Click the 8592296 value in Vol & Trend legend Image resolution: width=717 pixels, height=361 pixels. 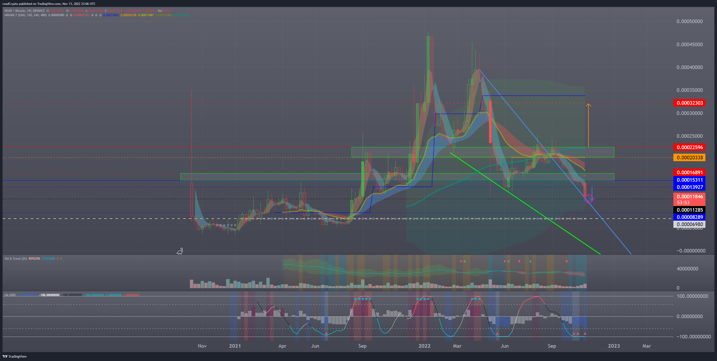pyautogui.click(x=34, y=259)
